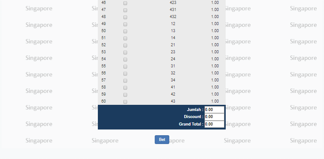The width and height of the screenshot is (324, 159).
Task: Tick the checkbox for number 42
Action: click(125, 95)
